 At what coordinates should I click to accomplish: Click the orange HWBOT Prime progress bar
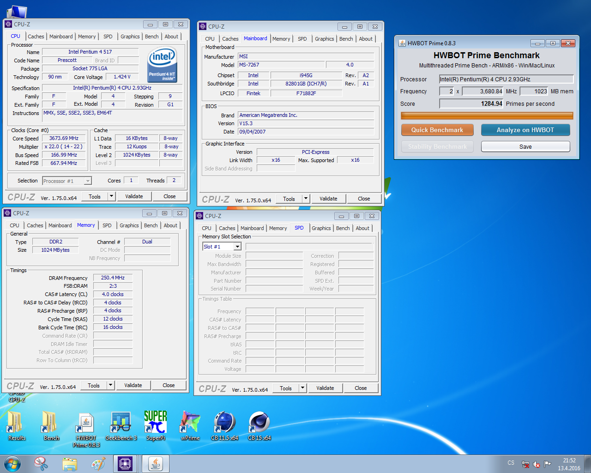(487, 115)
